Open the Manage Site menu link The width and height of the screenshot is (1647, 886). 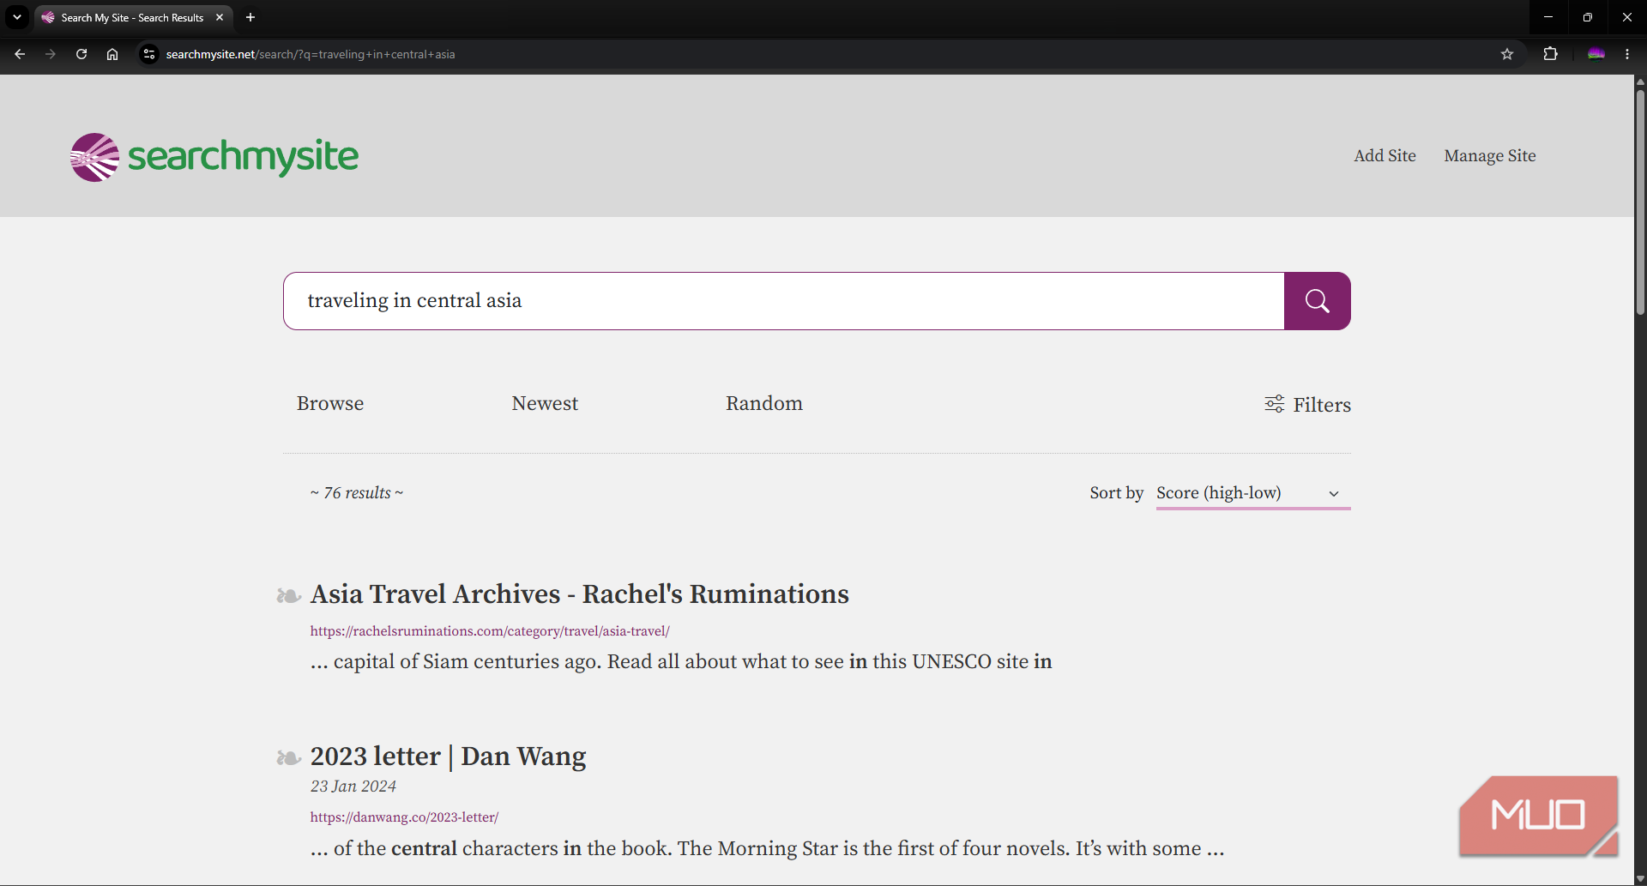(1490, 155)
